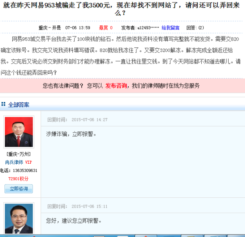245x237 pixels.
Task: Click the 悬赏 0 reward label
Action: pyautogui.click(x=106, y=28)
